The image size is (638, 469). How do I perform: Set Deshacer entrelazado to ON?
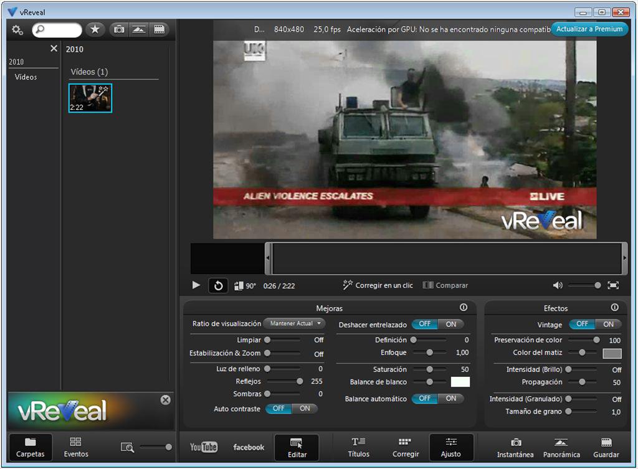point(451,325)
